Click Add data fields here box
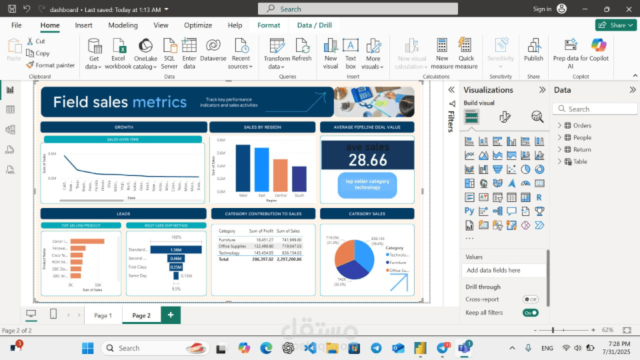This screenshot has height=360, width=640. click(504, 270)
